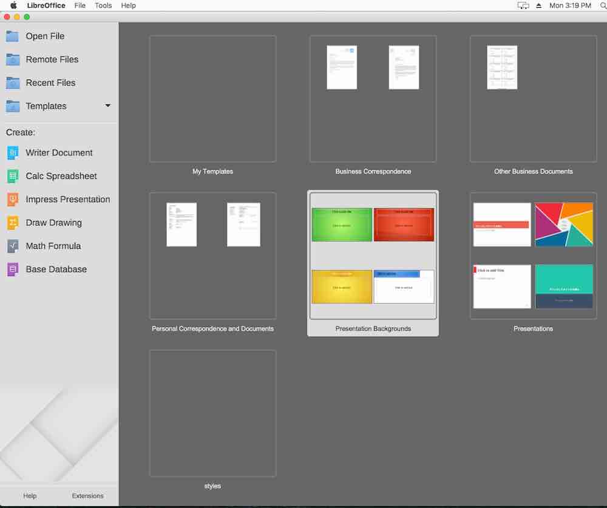
Task: Click the Open File folder icon
Action: click(x=12, y=36)
